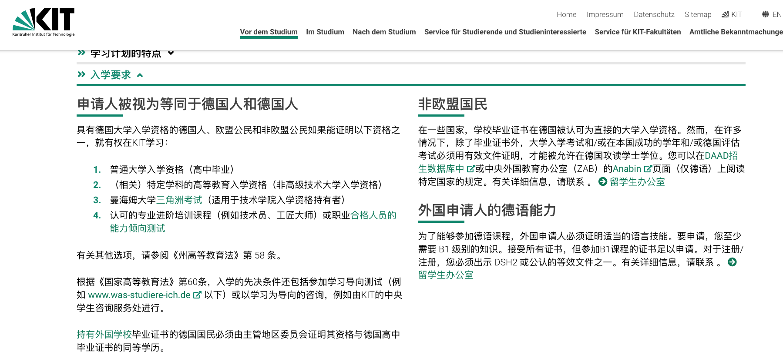Click the external link icon after DAAD招生数据库中
This screenshot has width=783, height=352.
coord(470,169)
